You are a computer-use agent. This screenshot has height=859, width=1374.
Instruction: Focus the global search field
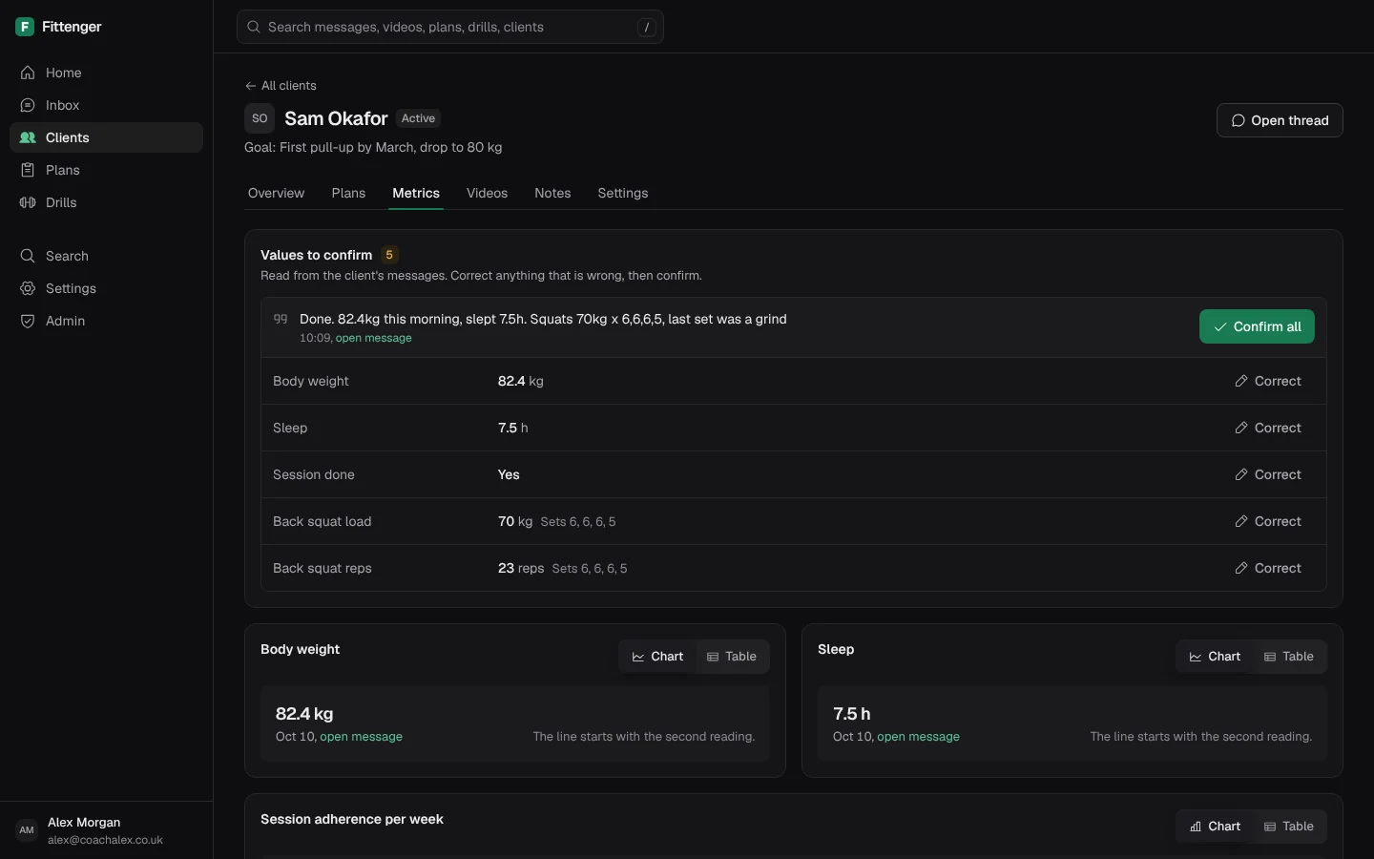[450, 27]
